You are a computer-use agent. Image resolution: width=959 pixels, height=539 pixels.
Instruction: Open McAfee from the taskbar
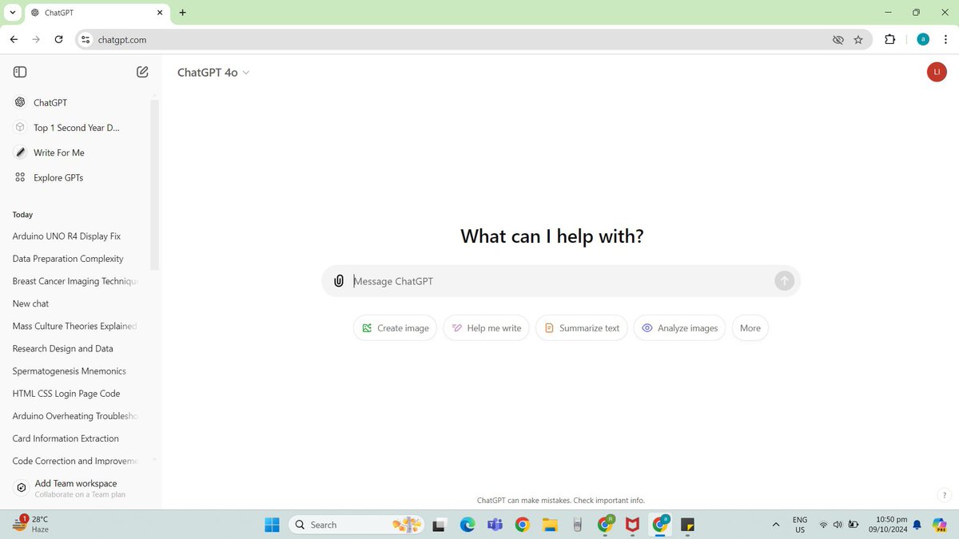pyautogui.click(x=633, y=525)
